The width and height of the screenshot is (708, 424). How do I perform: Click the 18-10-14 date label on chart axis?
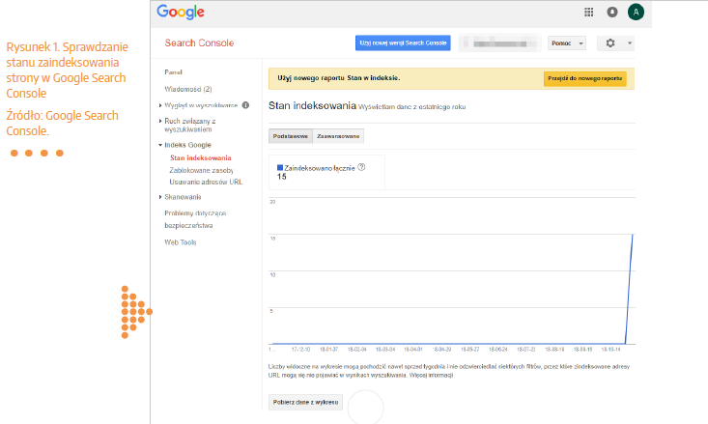click(x=610, y=350)
